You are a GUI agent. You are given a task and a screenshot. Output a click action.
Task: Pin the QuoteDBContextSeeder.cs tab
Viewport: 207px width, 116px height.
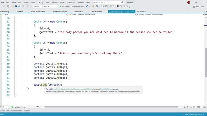pos(131,12)
